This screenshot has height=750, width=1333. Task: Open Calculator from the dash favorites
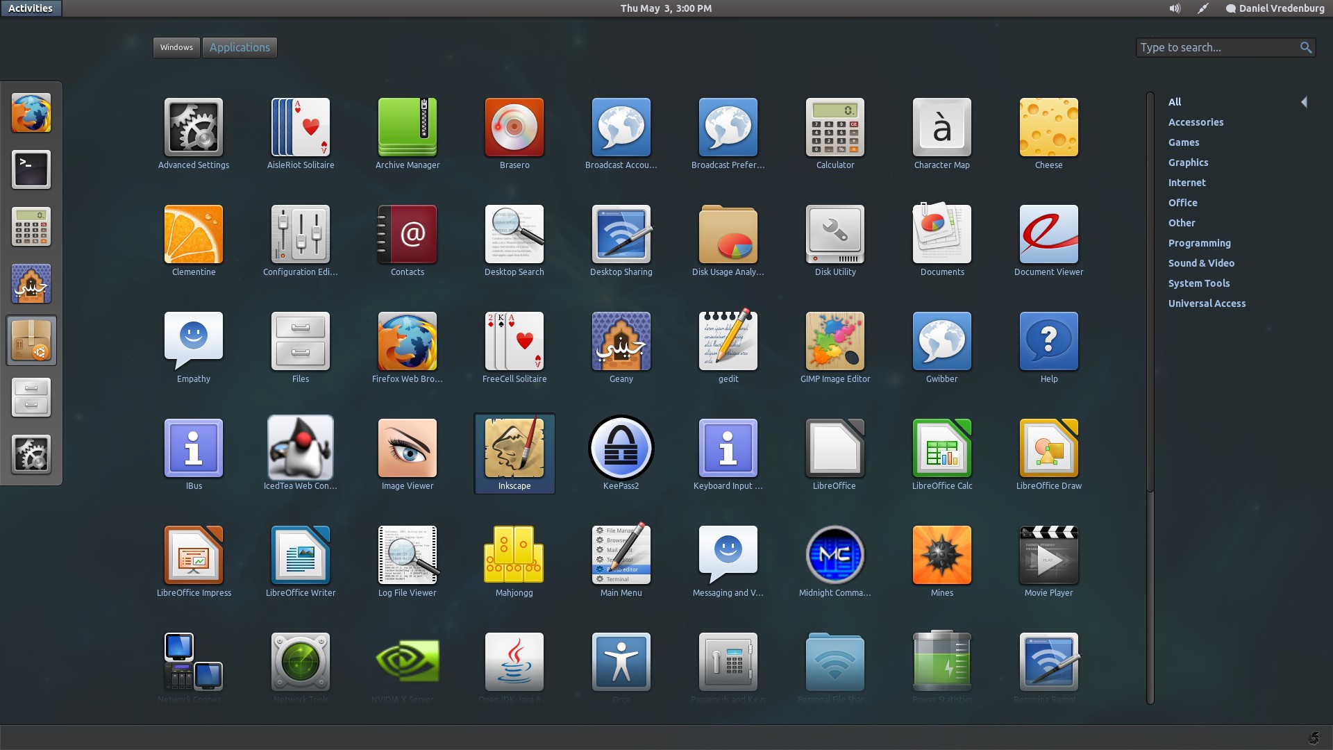coord(31,226)
